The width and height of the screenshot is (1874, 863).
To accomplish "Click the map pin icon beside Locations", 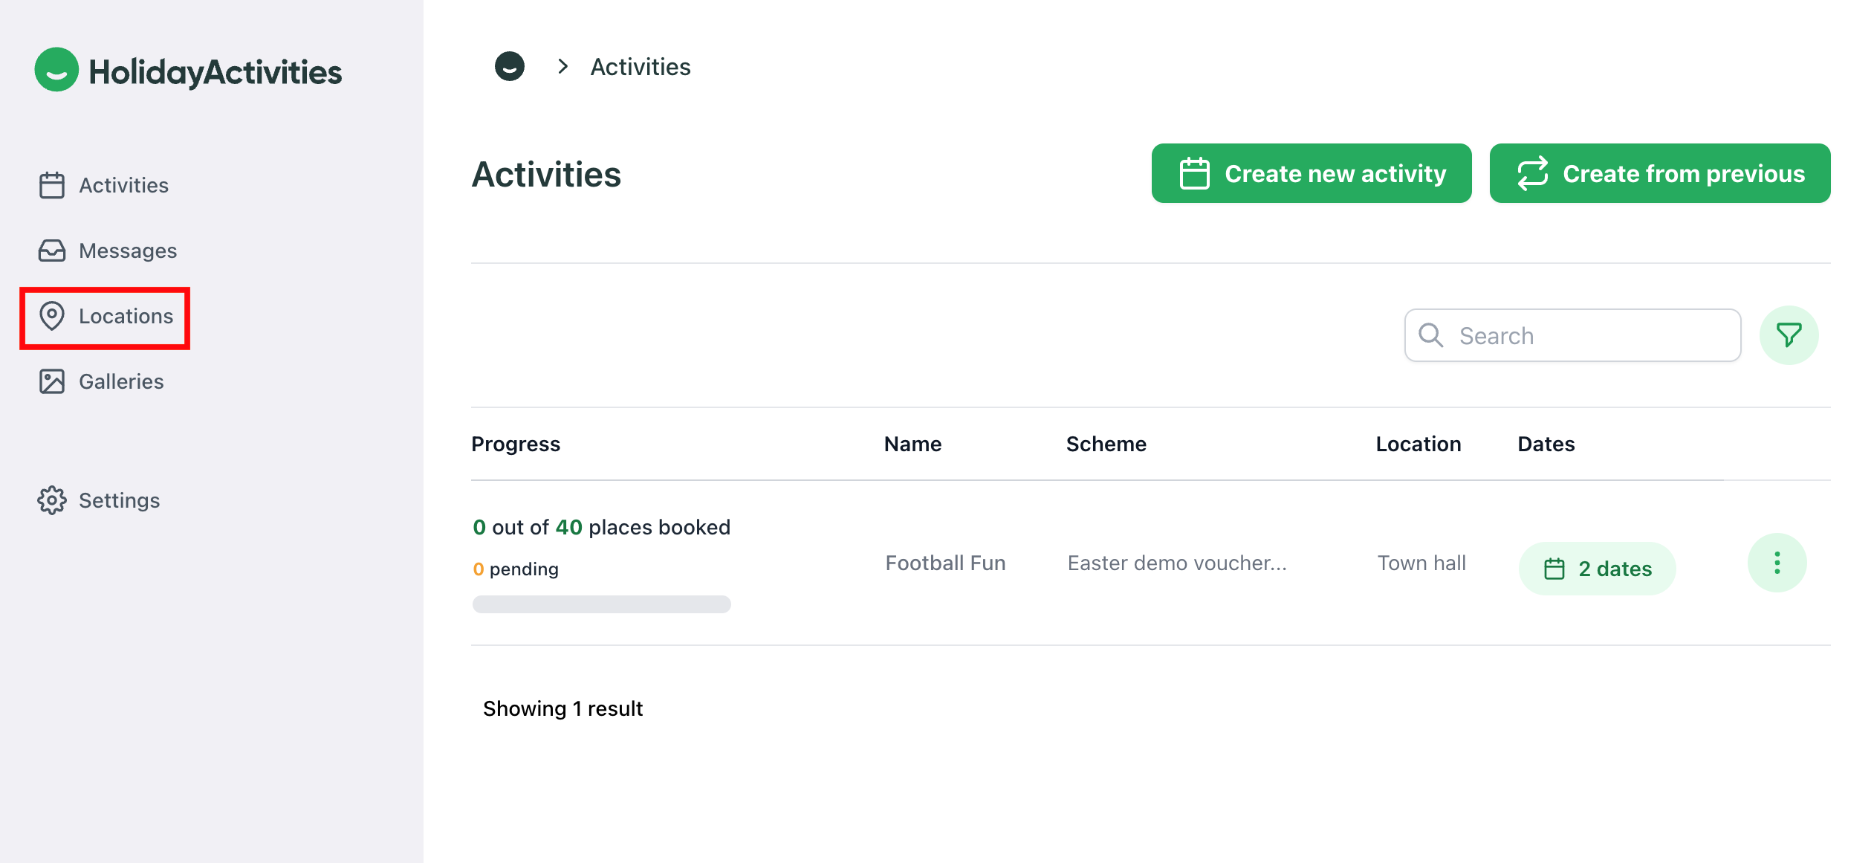I will pyautogui.click(x=52, y=316).
